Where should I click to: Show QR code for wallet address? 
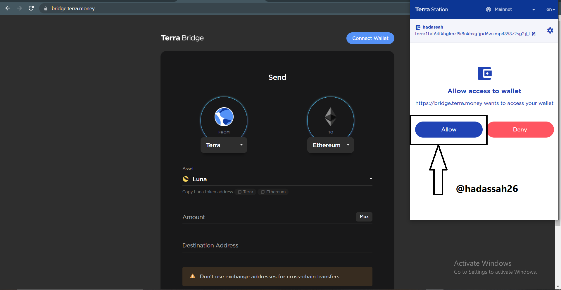tap(534, 34)
